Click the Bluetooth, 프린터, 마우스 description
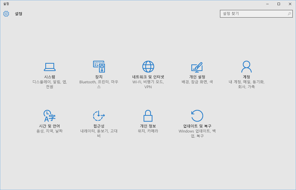This screenshot has width=296, height=190. point(99,84)
